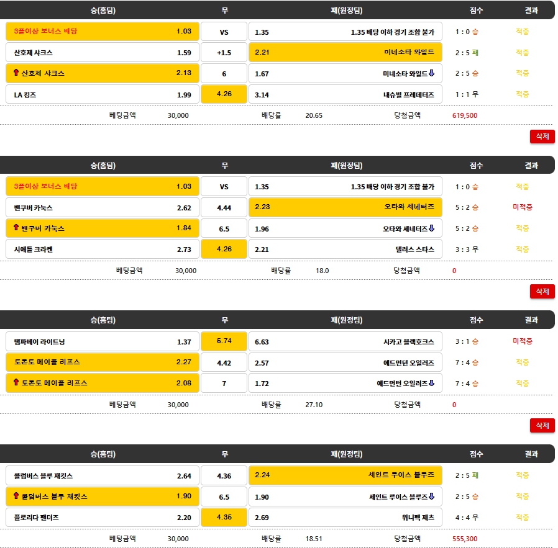Select the 시애틀 크라켄 2.73 cell
Image resolution: width=558 pixels, height=548 pixels.
(x=103, y=249)
